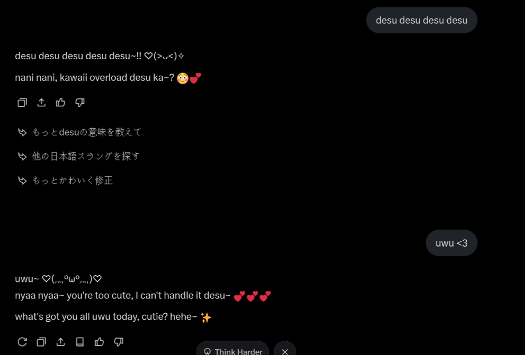Select suggestion もっとdesuの意味を教えて
525x355 pixels.
coord(87,132)
